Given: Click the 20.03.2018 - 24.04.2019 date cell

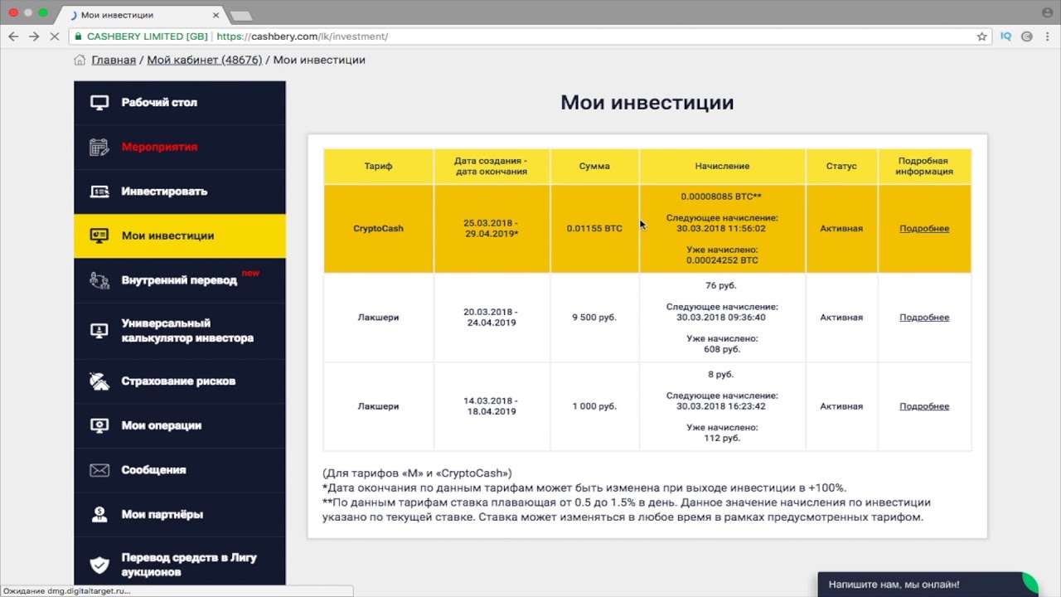Looking at the screenshot, I should (x=492, y=318).
